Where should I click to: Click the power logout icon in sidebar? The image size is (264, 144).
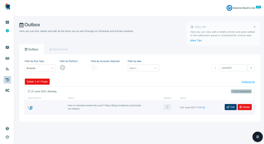click(7, 137)
